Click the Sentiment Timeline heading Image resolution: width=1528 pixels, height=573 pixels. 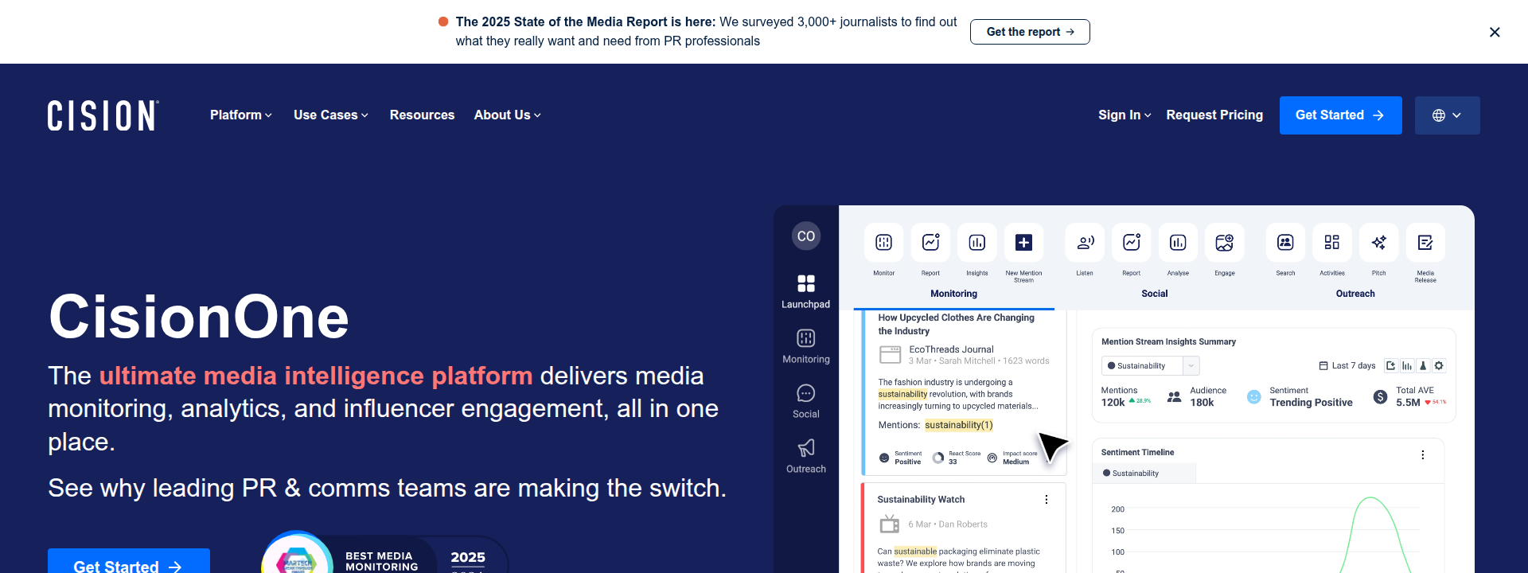point(1137,453)
